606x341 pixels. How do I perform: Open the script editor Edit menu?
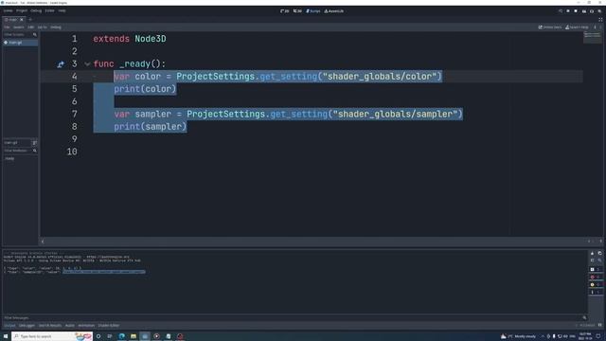tap(30, 27)
